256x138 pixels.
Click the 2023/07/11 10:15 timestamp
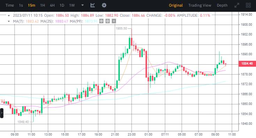point(28,16)
